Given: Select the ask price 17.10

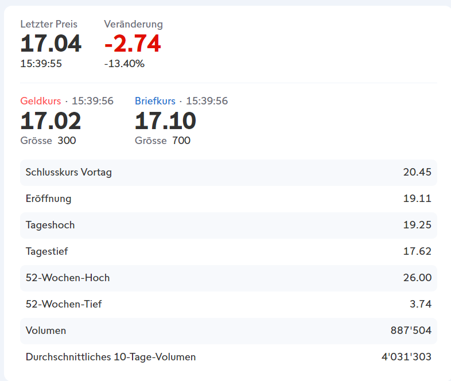Looking at the screenshot, I should (165, 121).
